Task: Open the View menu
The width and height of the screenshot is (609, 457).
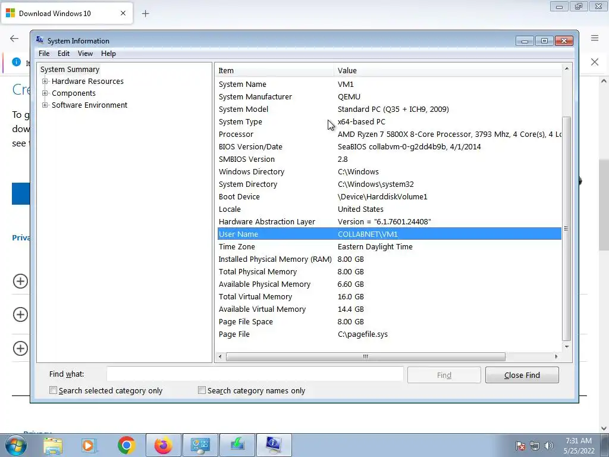Action: tap(85, 54)
